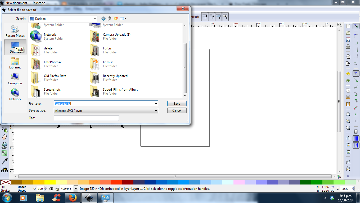Viewport: 360px width, 203px height.
Task: Toggle snap to guides button
Action: tap(356, 145)
